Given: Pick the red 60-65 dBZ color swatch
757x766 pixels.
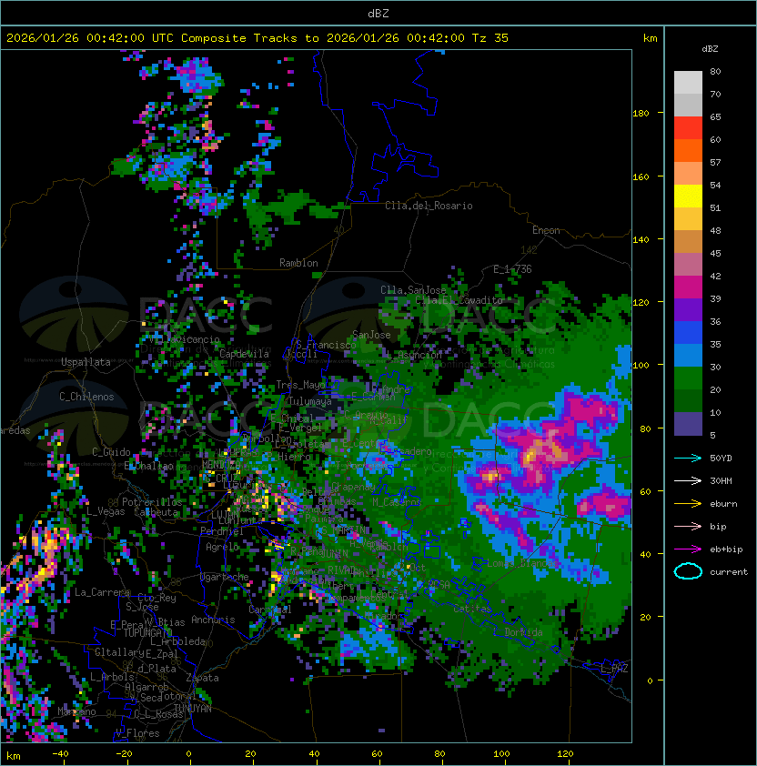Looking at the screenshot, I should tap(688, 128).
